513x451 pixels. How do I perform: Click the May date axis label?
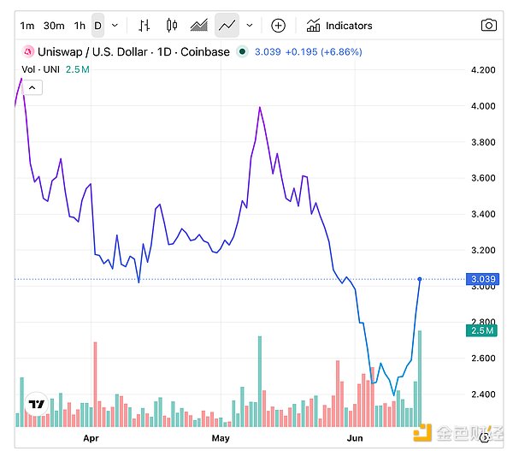point(221,438)
